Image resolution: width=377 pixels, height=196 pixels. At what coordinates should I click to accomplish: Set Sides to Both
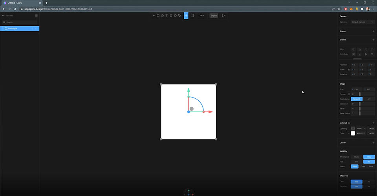(x=355, y=167)
